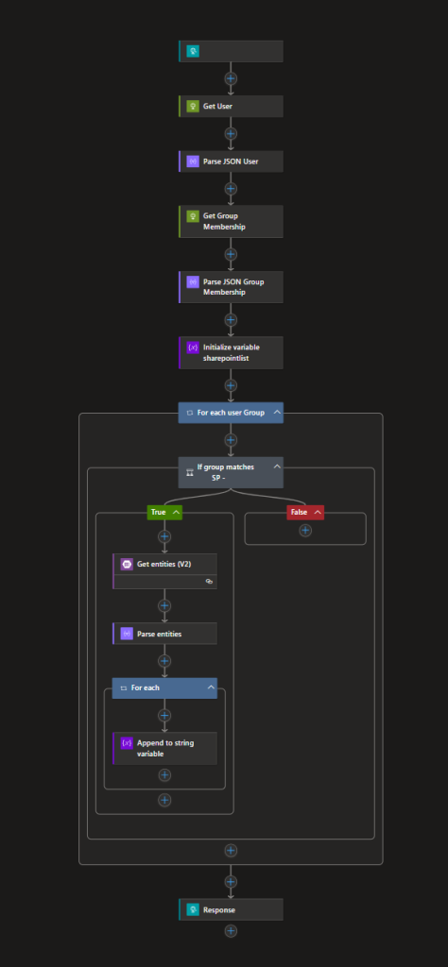Click the Get entities (V2) Dataverse icon
Image resolution: width=448 pixels, height=967 pixels.
click(x=127, y=564)
